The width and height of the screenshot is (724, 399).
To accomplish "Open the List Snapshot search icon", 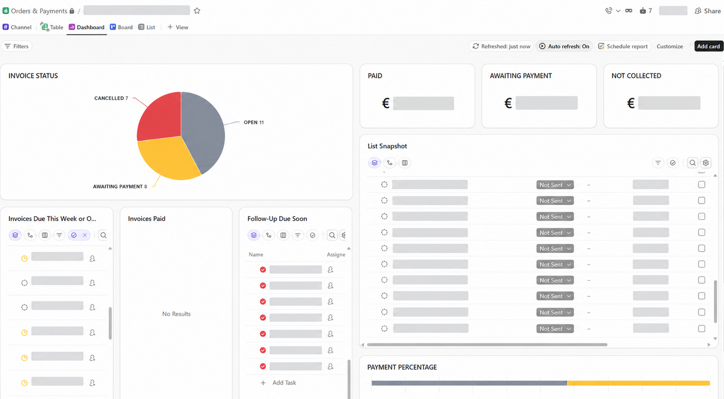I will 692,163.
